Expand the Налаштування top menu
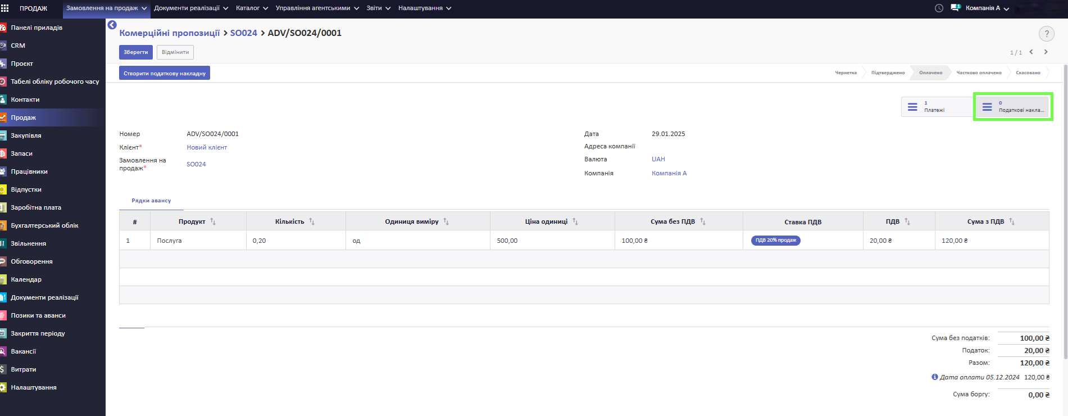This screenshot has height=416, width=1068. pos(425,8)
